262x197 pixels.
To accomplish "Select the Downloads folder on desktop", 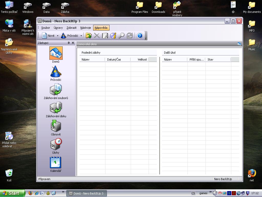I will point(158,7).
